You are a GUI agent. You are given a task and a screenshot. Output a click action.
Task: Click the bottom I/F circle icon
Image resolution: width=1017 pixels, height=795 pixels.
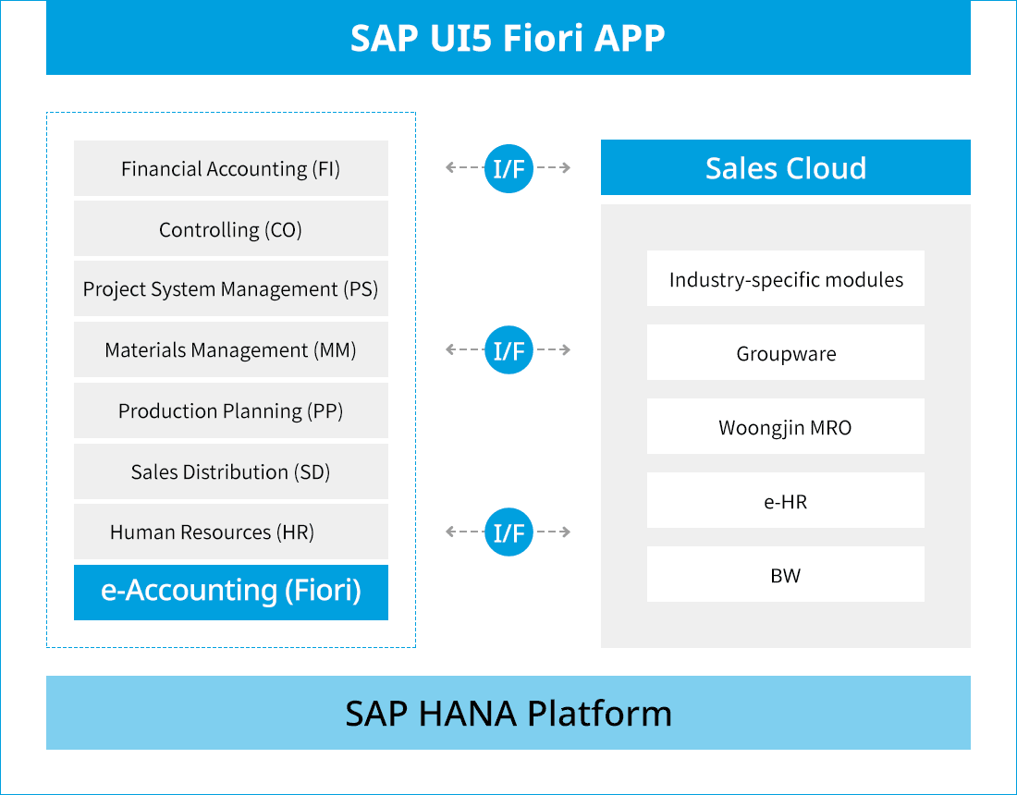tap(508, 532)
